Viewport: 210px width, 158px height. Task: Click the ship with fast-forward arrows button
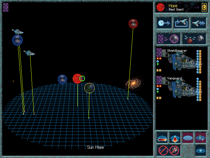coord(198,23)
